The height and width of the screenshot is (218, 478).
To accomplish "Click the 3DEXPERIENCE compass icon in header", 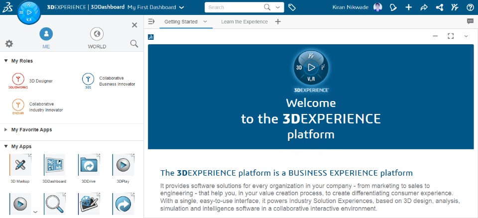I will (x=29, y=12).
